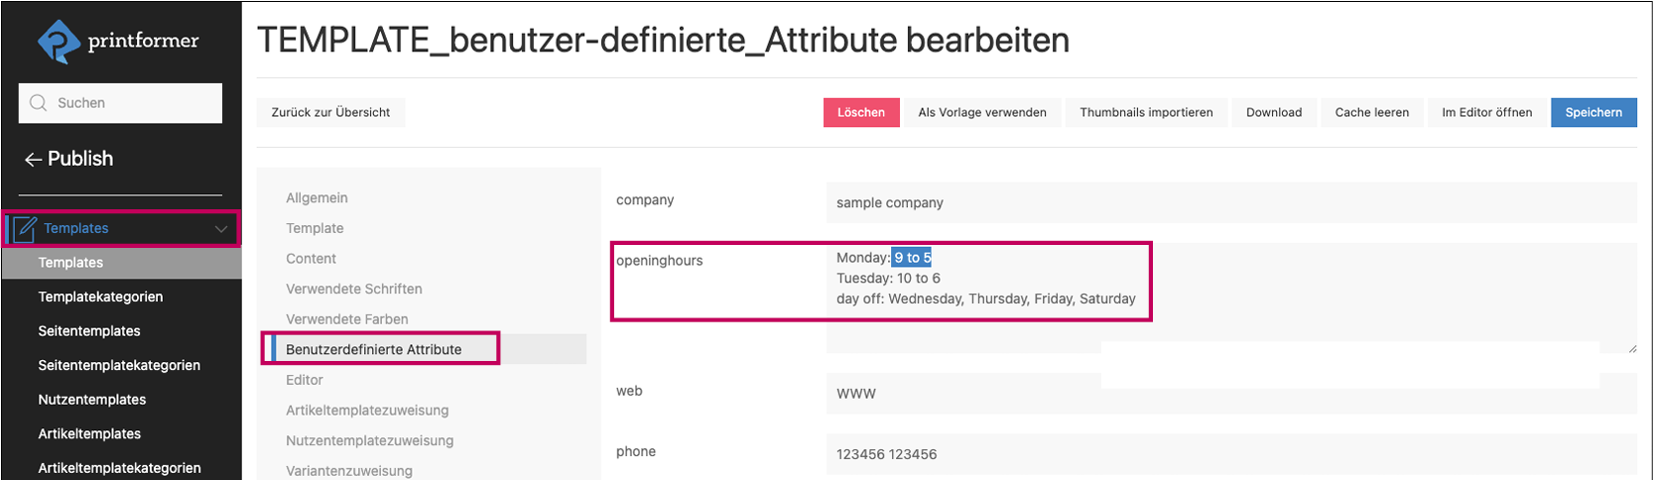1654x480 pixels.
Task: Select the Benutzerdefinierte Attribute tab
Action: (373, 349)
